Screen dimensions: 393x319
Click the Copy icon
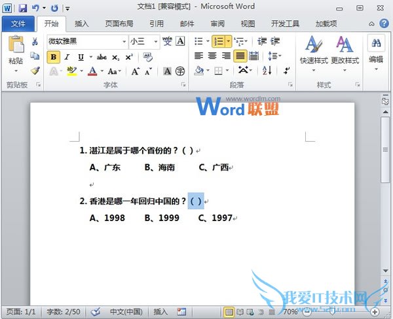point(35,56)
